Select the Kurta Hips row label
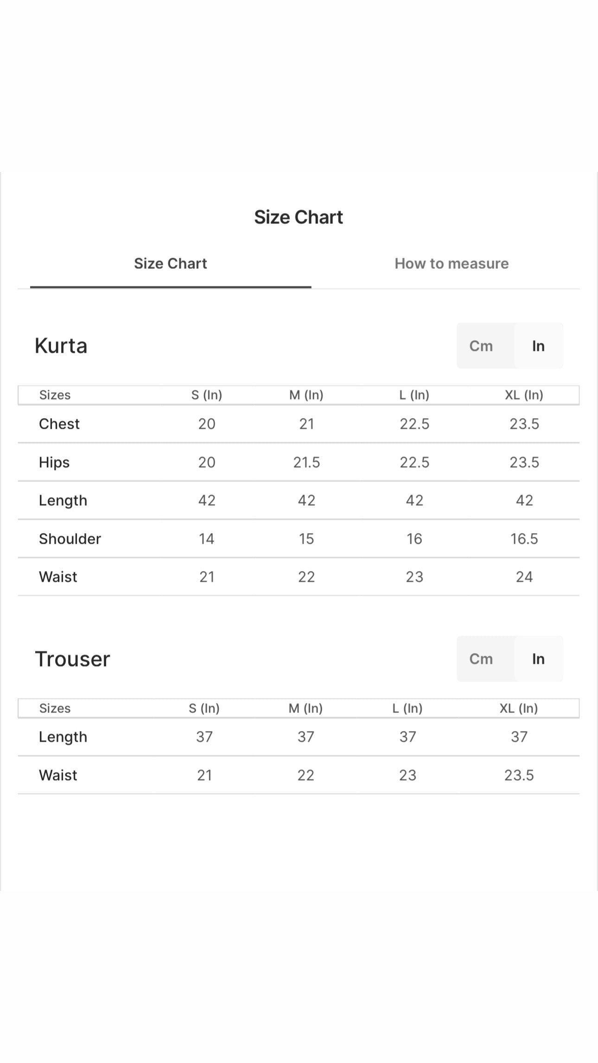 pos(54,462)
